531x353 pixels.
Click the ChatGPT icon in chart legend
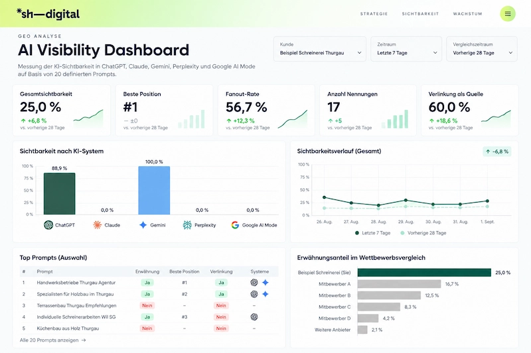pyautogui.click(x=48, y=225)
